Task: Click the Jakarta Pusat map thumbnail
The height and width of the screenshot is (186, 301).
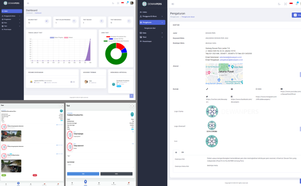Action: (x=224, y=74)
